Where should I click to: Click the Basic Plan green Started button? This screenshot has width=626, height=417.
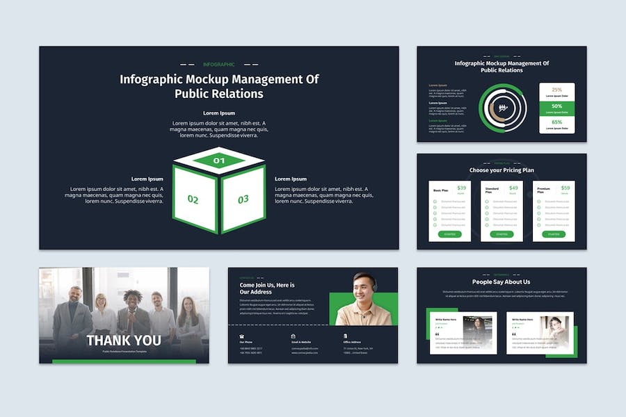[449, 234]
